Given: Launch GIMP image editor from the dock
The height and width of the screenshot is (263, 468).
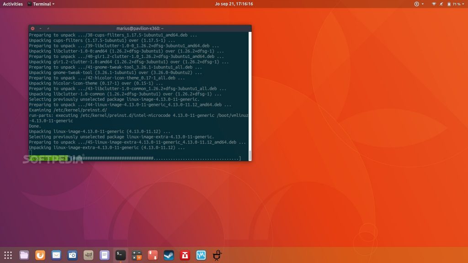Looking at the screenshot, I should pos(88,255).
